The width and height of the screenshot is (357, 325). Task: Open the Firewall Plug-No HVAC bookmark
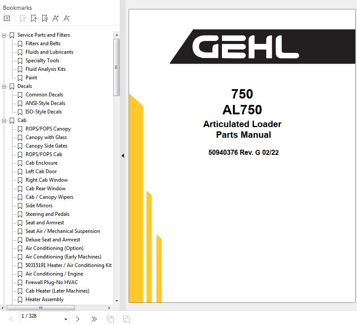(x=52, y=282)
